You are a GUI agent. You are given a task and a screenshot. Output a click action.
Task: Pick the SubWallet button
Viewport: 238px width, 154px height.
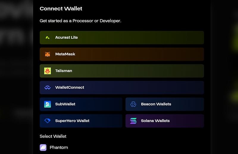pyautogui.click(x=81, y=104)
